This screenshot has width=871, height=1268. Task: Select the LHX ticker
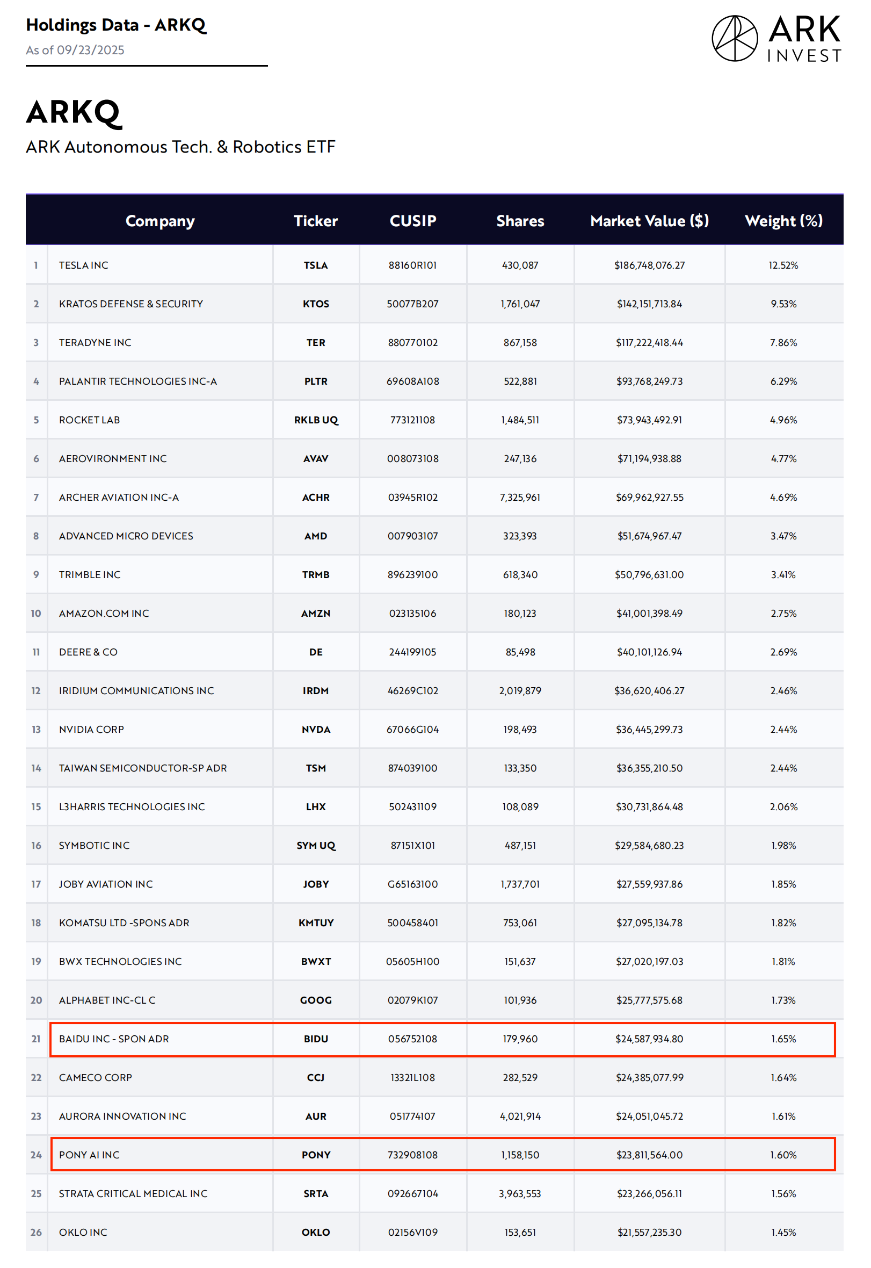pos(316,808)
